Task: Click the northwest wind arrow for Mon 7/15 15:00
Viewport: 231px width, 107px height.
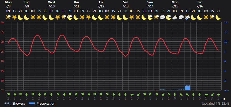Action: tap(187, 95)
